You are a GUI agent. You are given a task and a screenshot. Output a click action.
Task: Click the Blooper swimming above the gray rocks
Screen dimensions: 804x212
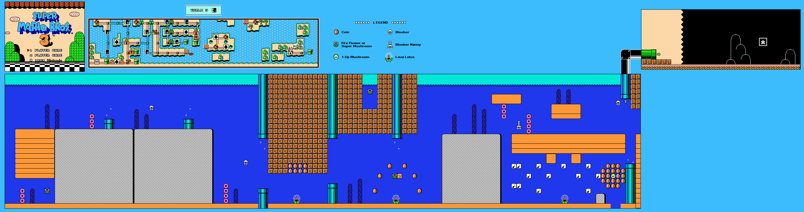[x=151, y=108]
